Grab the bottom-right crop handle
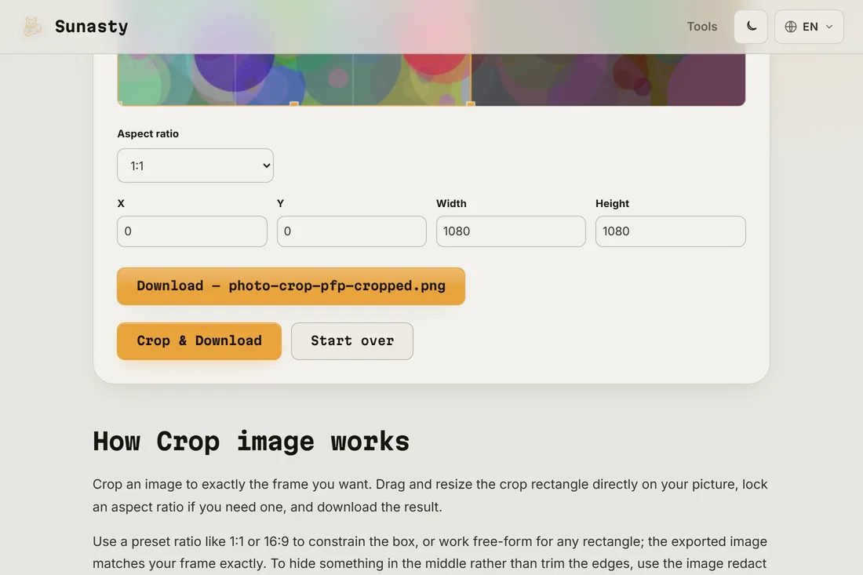863x575 pixels. coord(471,104)
